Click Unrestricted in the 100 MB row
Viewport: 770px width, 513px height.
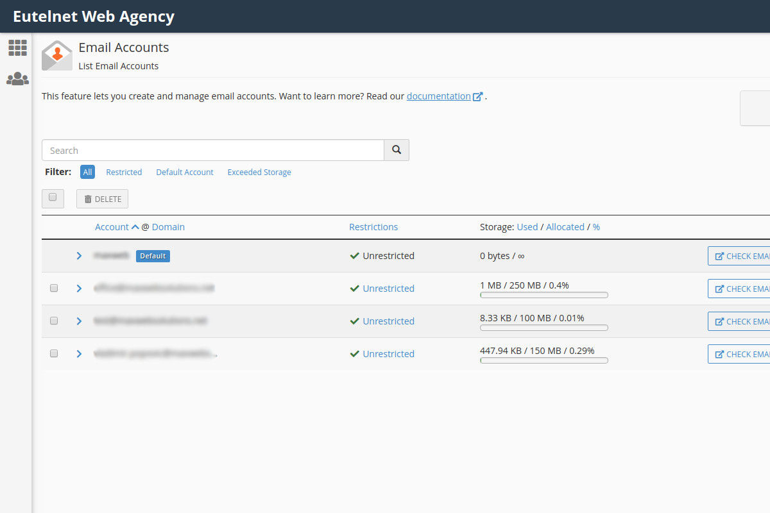(389, 321)
